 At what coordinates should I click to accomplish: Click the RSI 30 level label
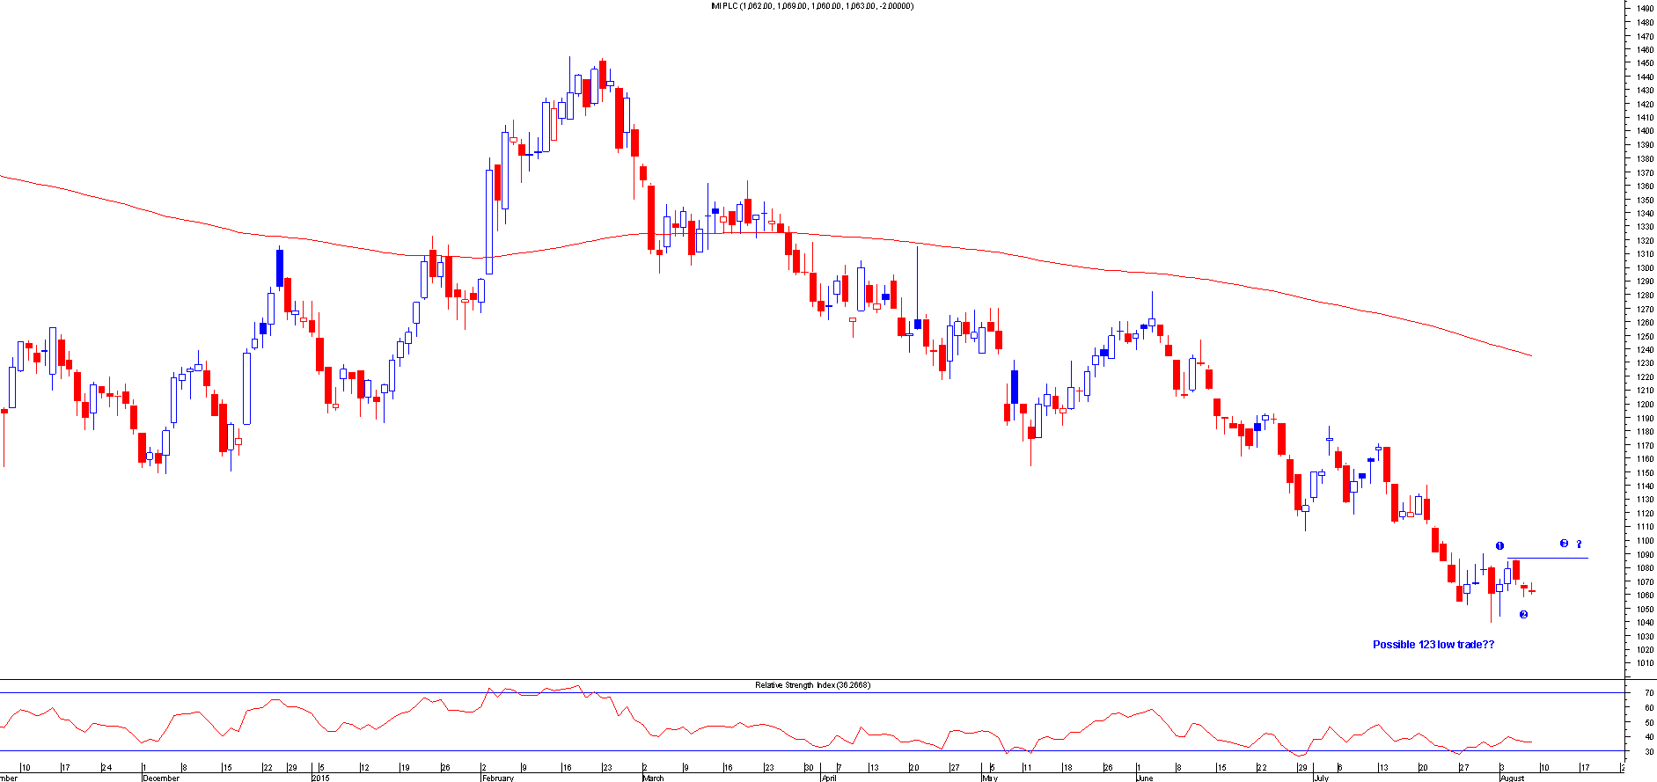click(x=1648, y=751)
